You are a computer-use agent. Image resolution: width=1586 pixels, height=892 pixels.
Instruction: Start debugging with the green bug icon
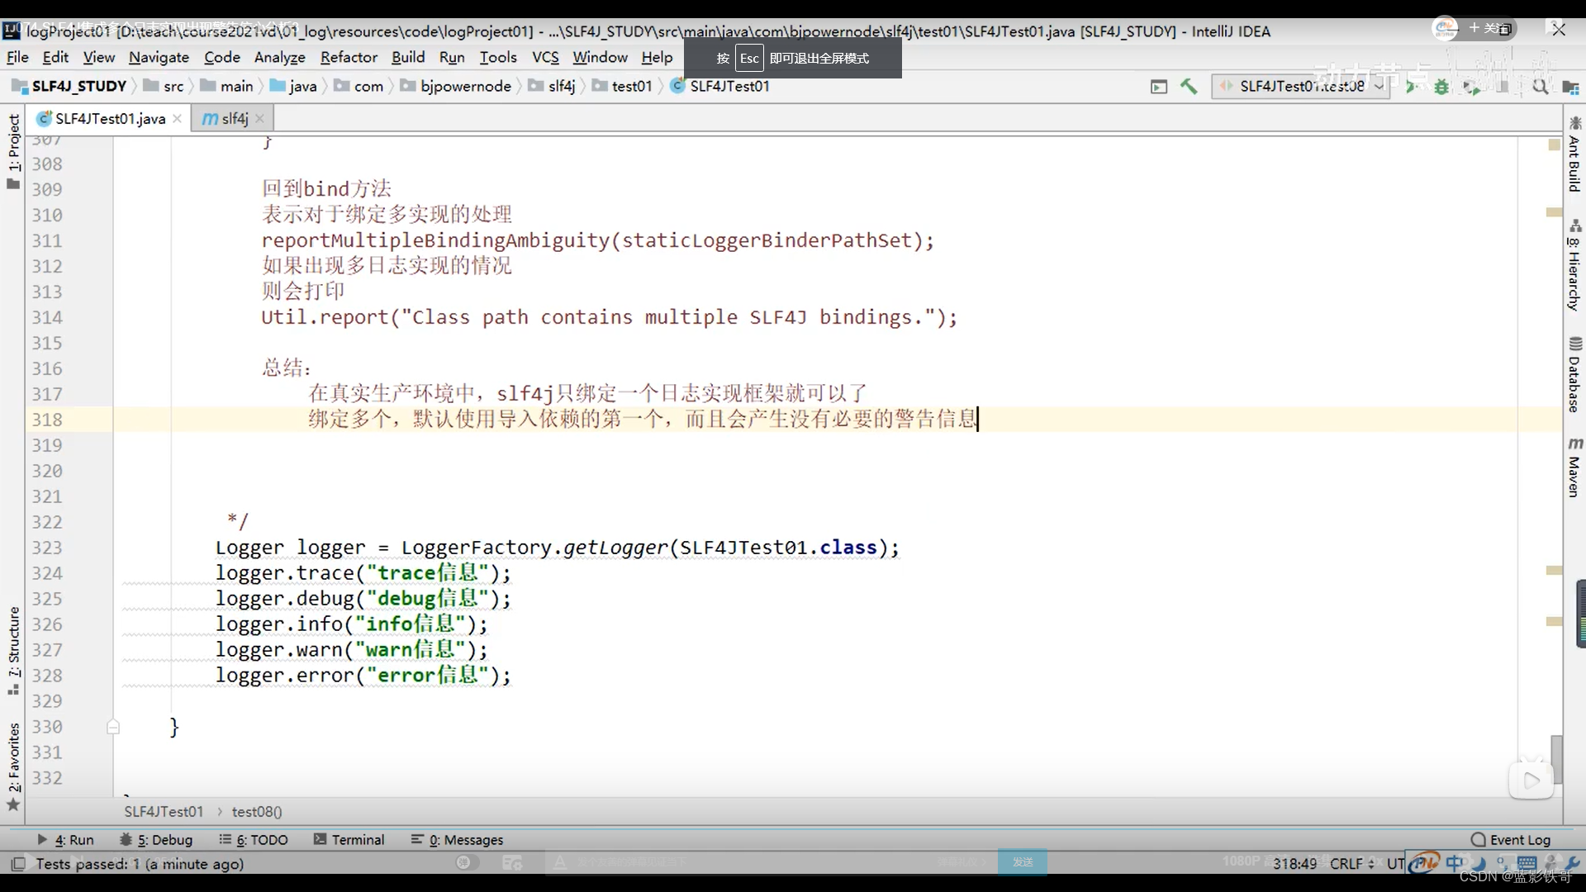coord(1441,86)
